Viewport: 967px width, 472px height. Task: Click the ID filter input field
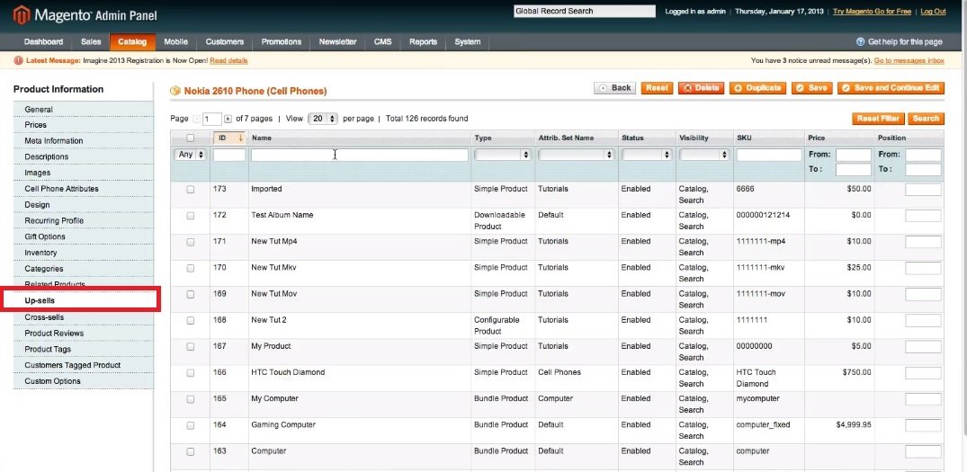pyautogui.click(x=229, y=155)
